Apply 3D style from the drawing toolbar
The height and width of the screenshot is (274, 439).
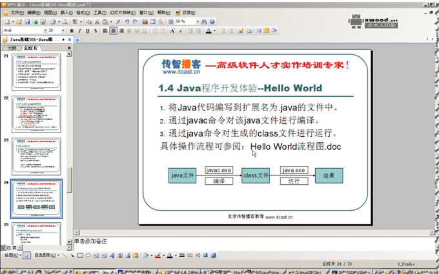(x=213, y=255)
